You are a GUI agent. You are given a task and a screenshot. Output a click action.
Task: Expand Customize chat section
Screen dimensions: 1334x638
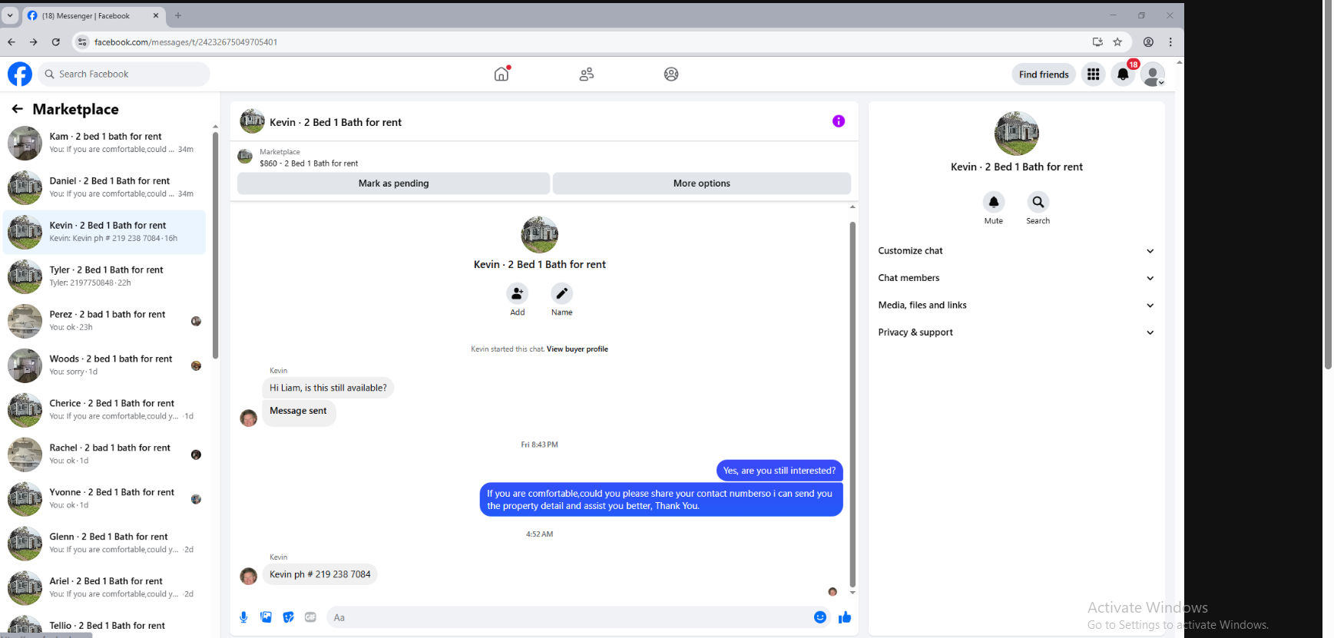1016,251
